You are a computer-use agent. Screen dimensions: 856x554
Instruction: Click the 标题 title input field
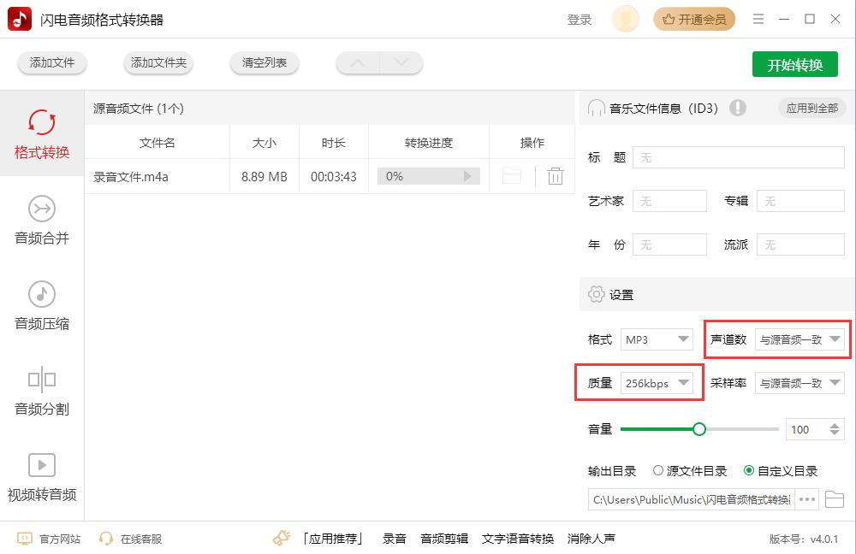click(x=738, y=157)
